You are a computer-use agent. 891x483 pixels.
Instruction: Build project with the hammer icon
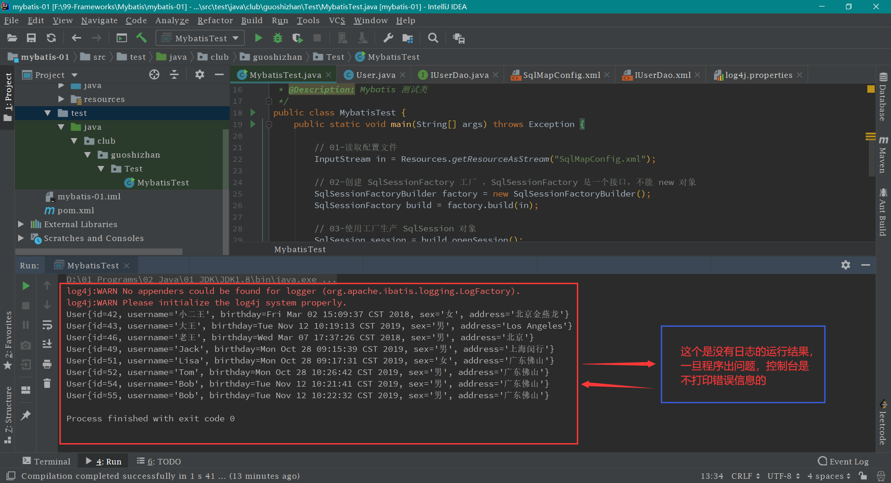coord(142,38)
